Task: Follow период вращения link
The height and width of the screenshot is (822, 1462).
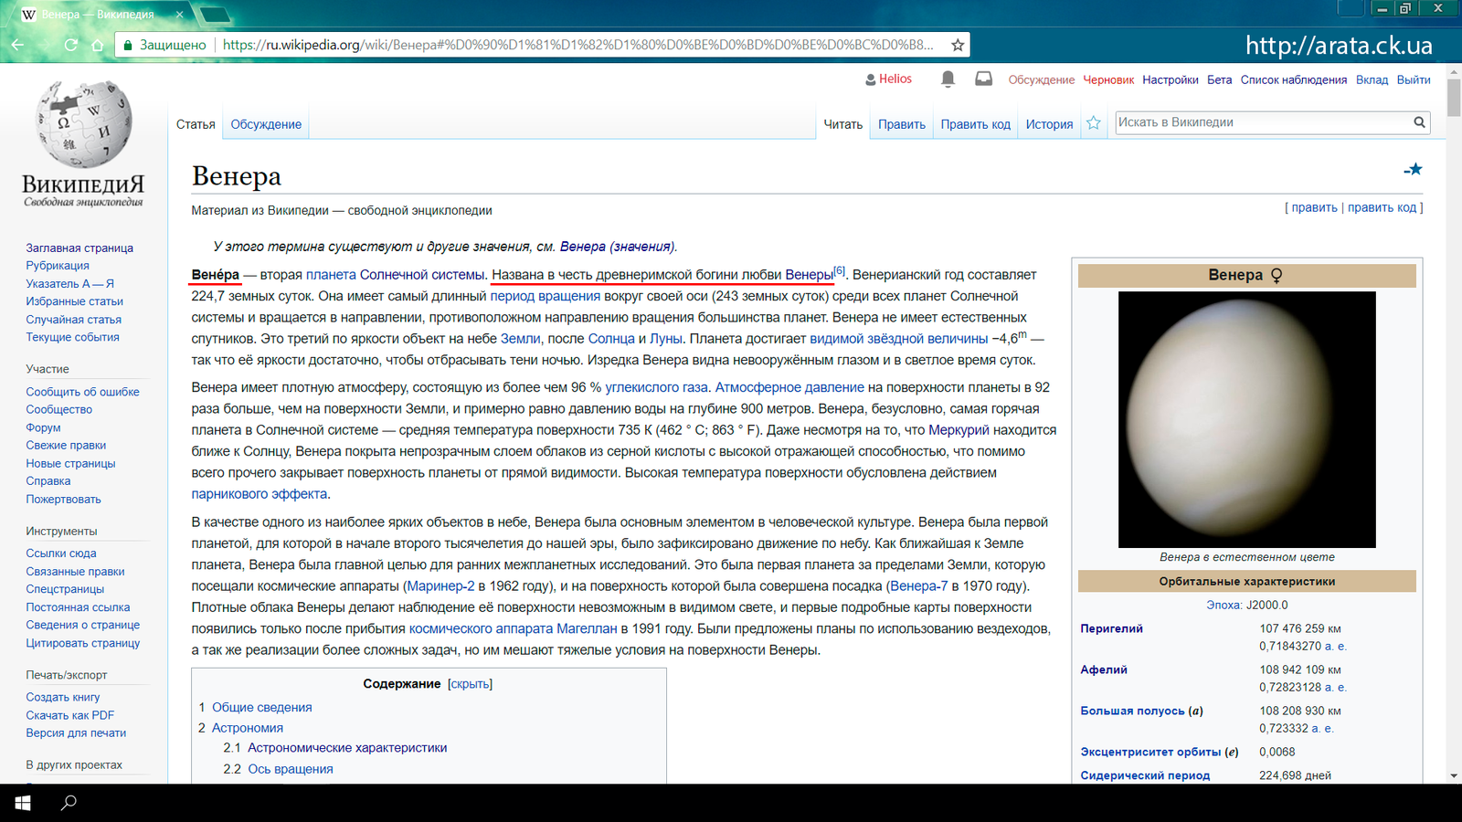Action: click(x=545, y=296)
